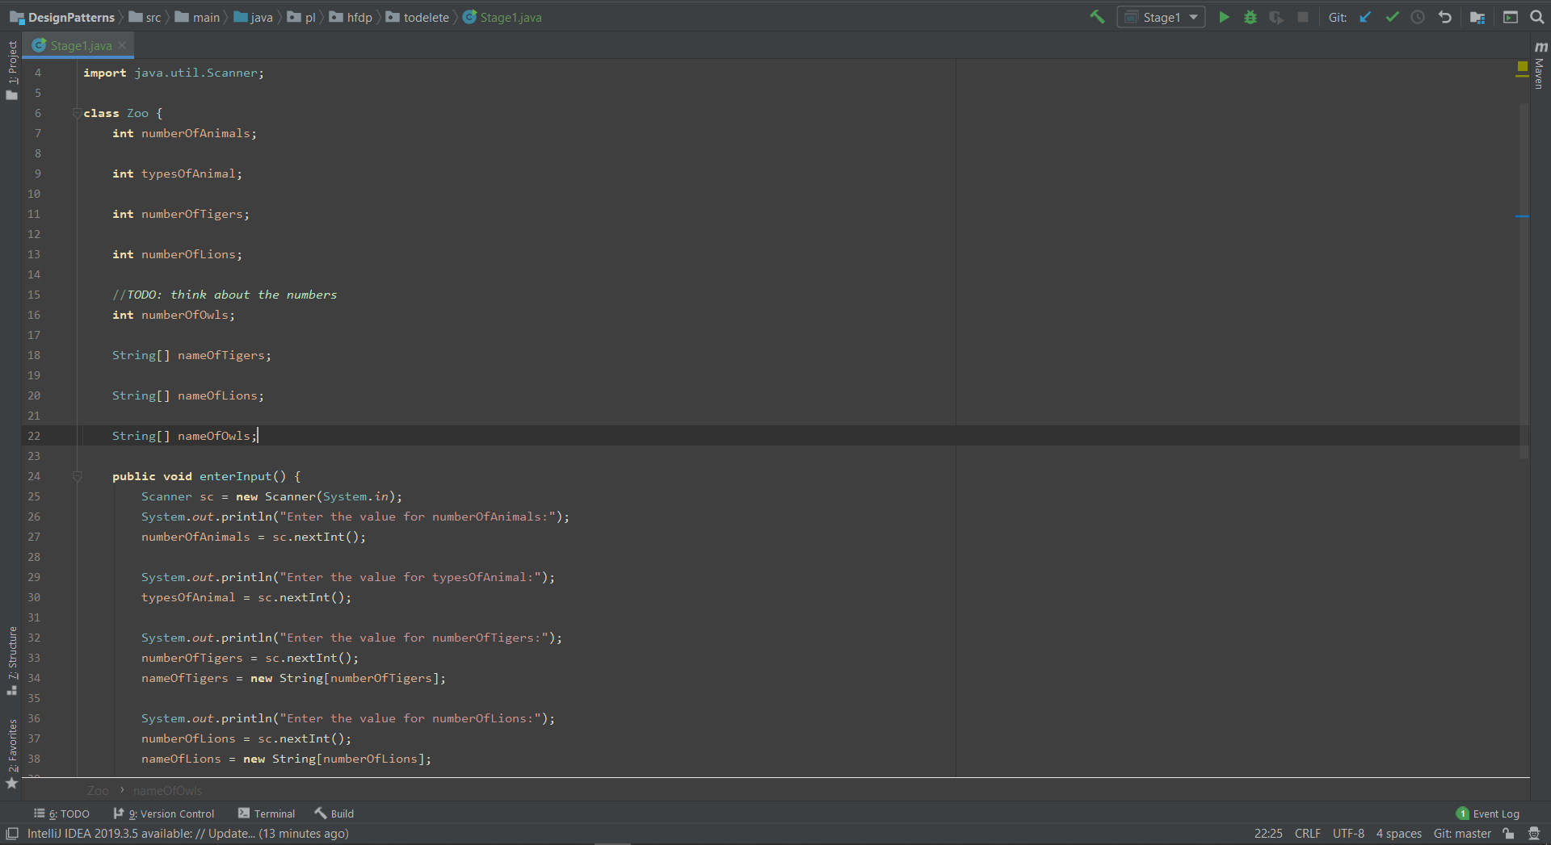Click the Zoo breadcrumb below the editor
This screenshot has width=1551, height=845.
98,791
